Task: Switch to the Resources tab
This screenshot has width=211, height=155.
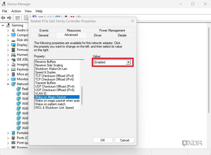Action: point(74,30)
